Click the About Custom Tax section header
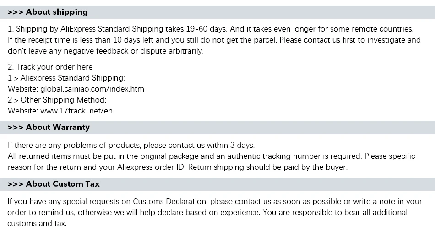 click(x=63, y=184)
